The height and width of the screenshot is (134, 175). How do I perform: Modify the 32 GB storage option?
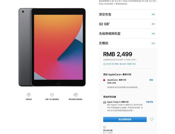(x=153, y=24)
